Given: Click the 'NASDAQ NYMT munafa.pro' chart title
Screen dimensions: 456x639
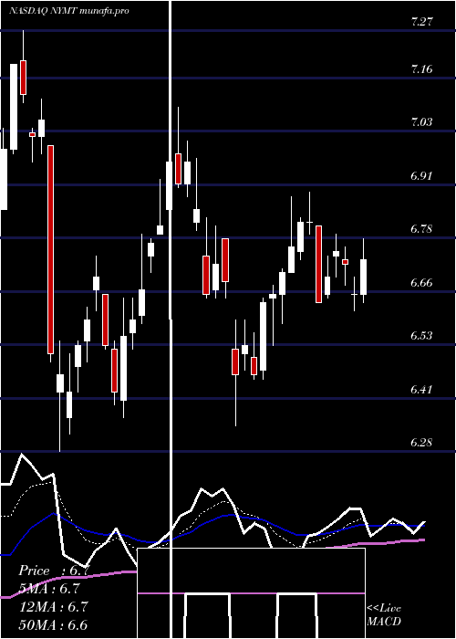Looking at the screenshot, I should [69, 11].
